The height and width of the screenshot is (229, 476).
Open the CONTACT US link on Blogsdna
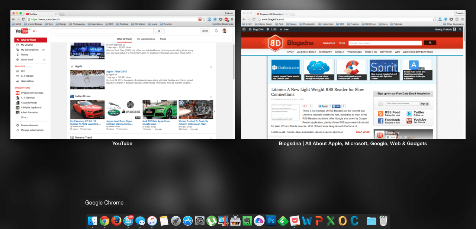pos(329,43)
